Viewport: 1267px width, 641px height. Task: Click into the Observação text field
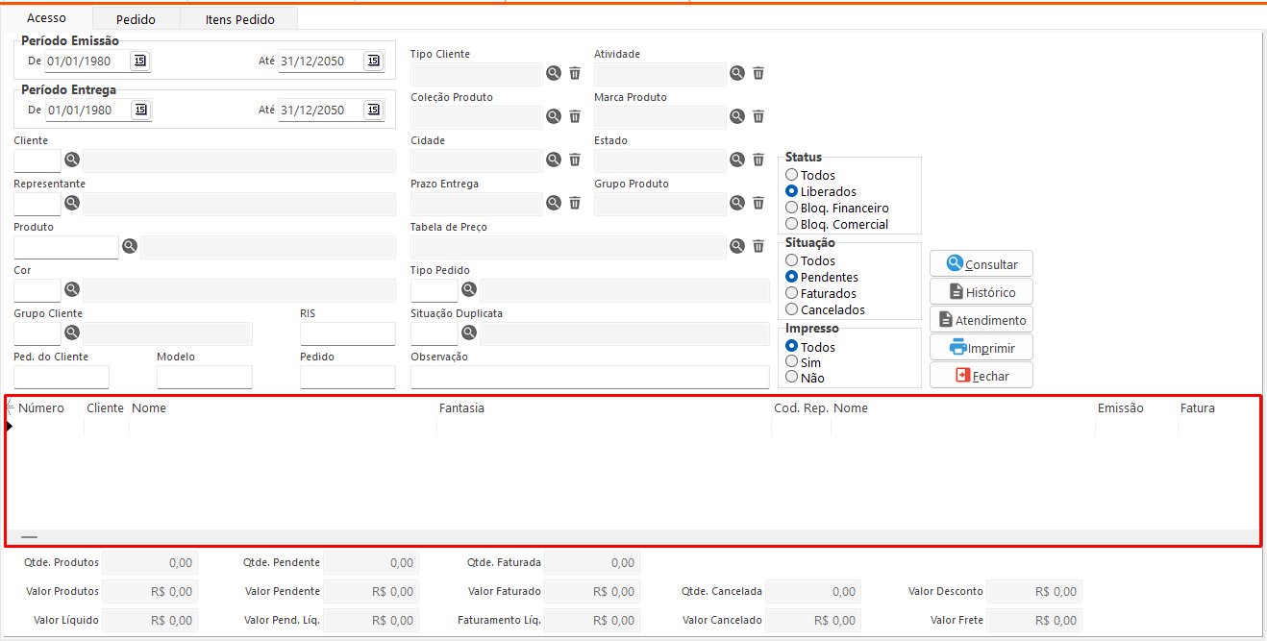(x=589, y=377)
